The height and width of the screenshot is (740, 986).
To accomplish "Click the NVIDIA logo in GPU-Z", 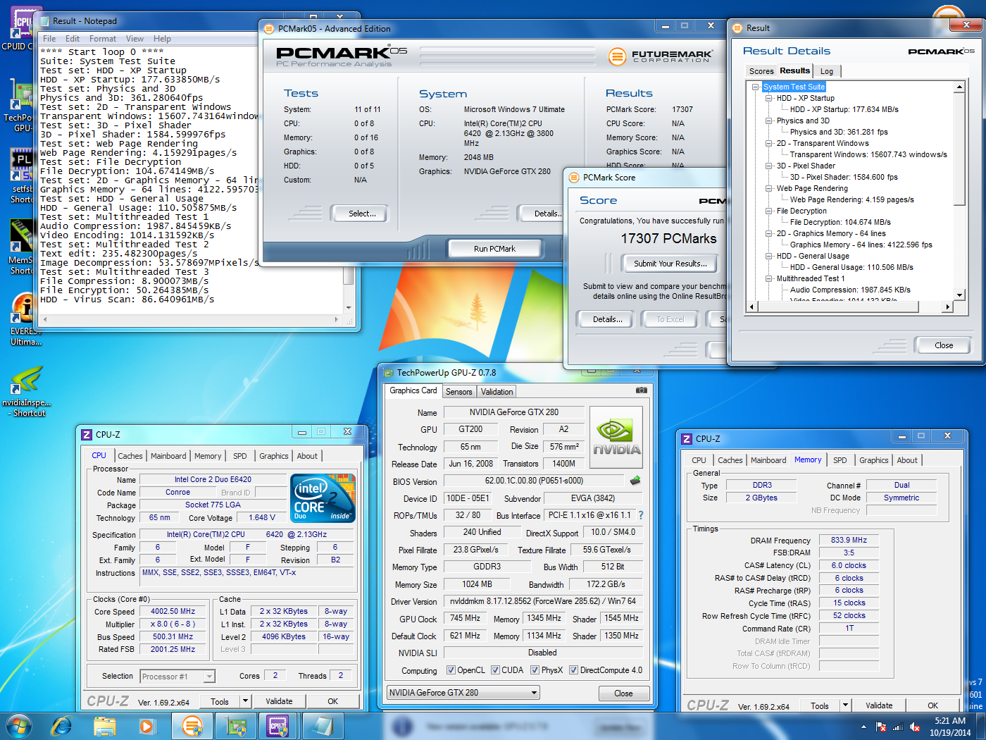I will (x=616, y=438).
